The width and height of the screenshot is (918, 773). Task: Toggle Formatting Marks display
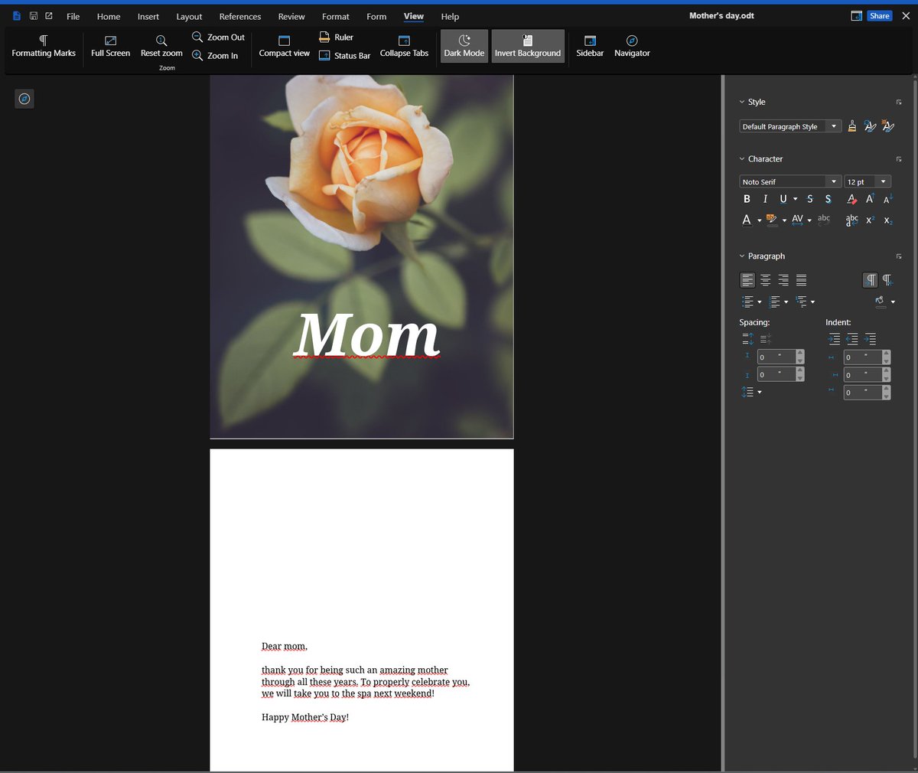coord(44,46)
